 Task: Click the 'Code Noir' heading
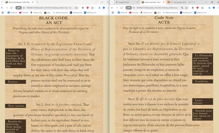(164, 18)
